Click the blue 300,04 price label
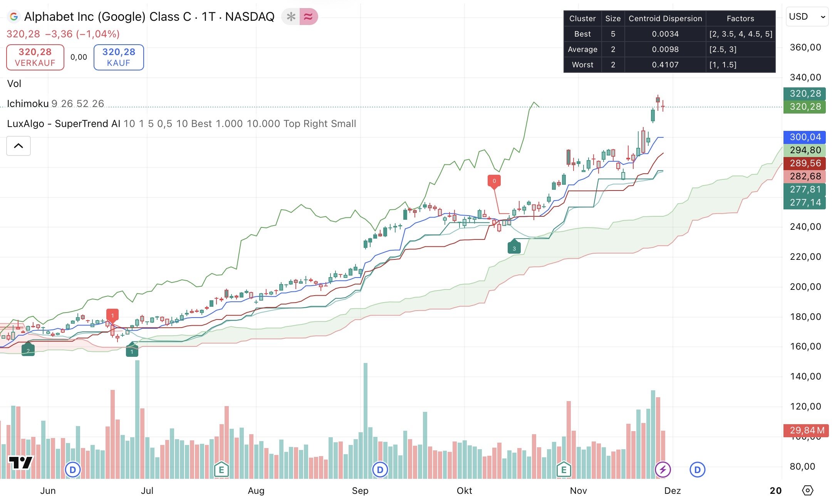Image resolution: width=832 pixels, height=500 pixels. point(804,137)
